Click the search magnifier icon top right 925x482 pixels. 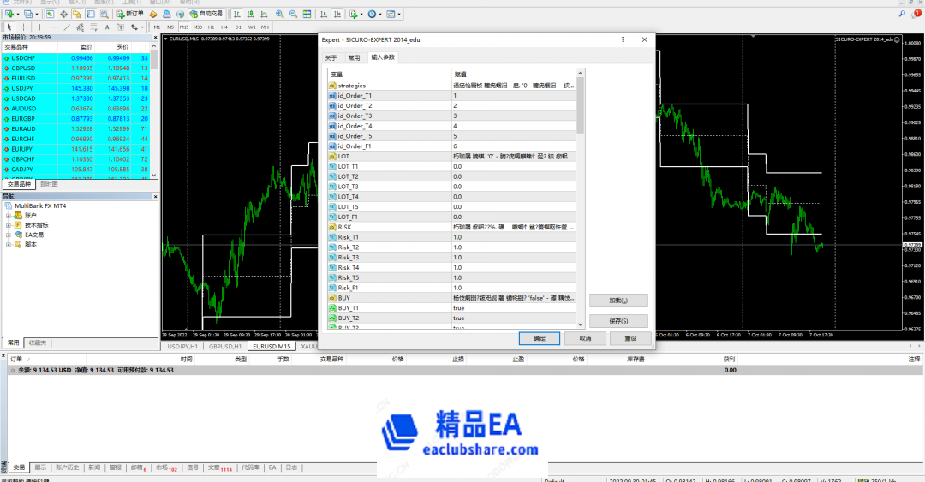pos(902,14)
